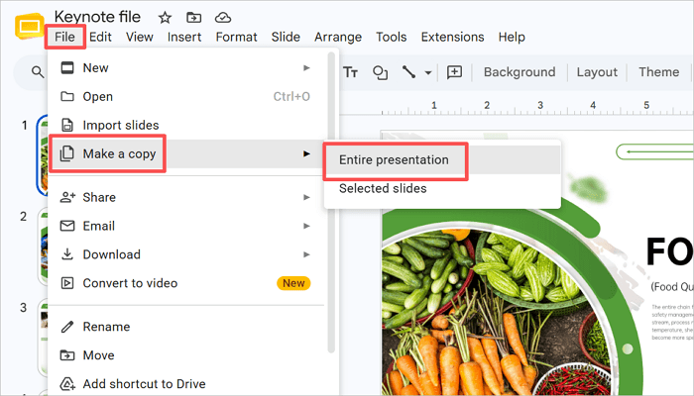Open Google Slides home logo
694x396 pixels.
[x=29, y=26]
